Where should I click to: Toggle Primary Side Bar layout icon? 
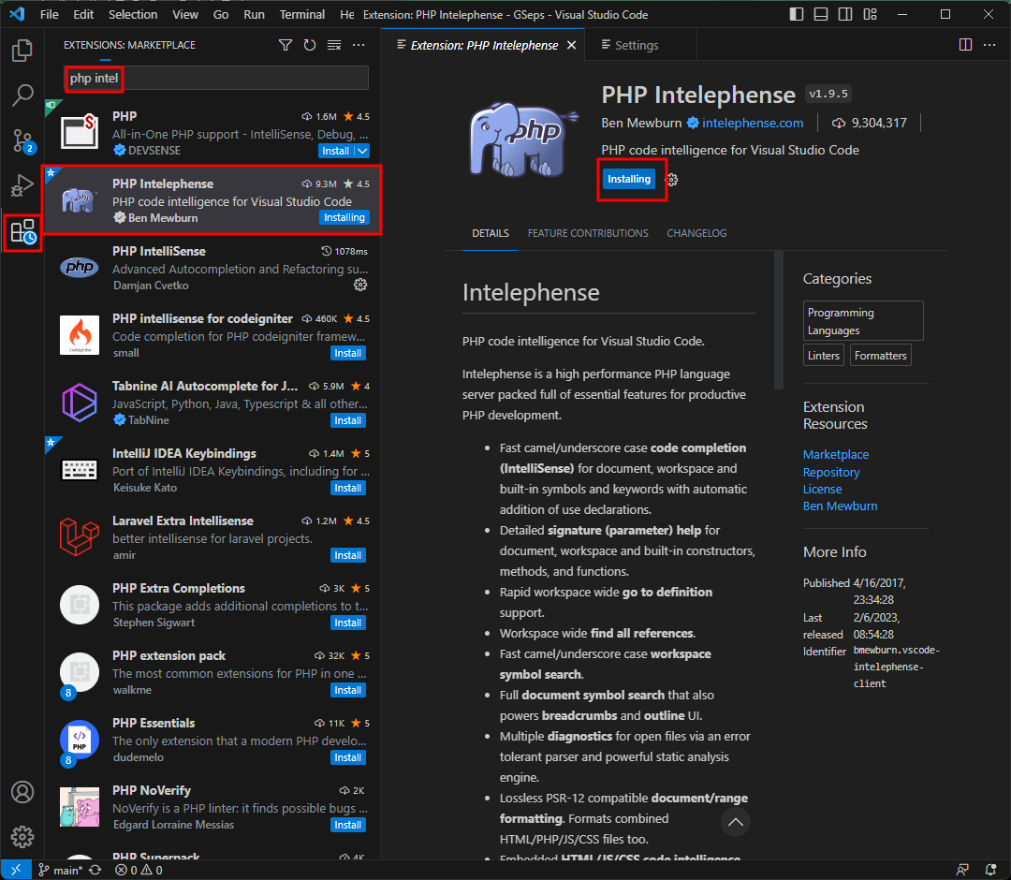pyautogui.click(x=797, y=14)
